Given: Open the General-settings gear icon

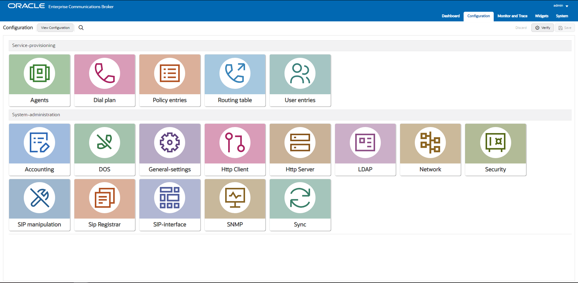Looking at the screenshot, I should [x=170, y=143].
